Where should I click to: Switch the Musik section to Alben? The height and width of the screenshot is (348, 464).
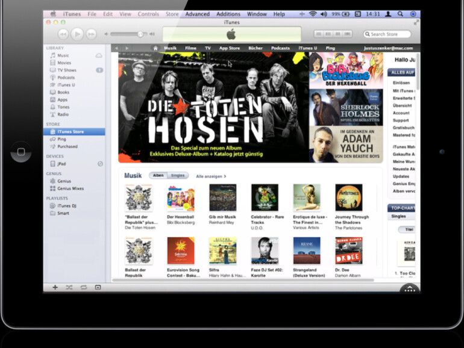pyautogui.click(x=158, y=176)
